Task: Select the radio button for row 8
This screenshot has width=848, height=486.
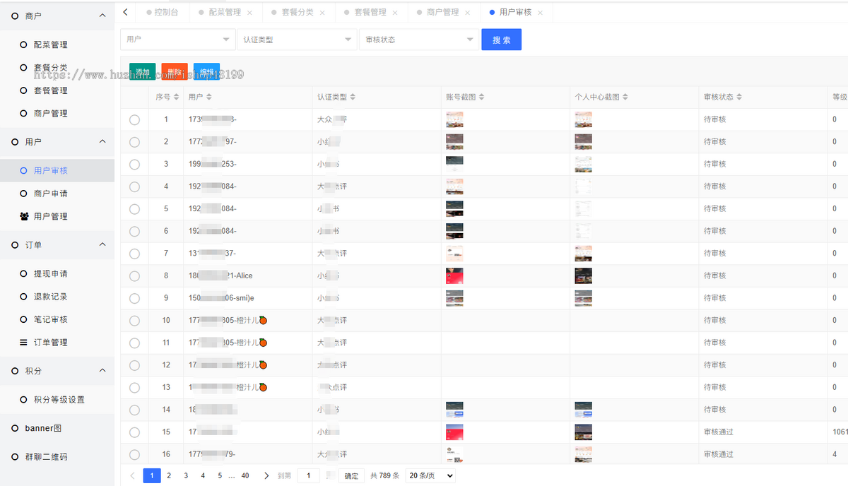Action: [134, 275]
